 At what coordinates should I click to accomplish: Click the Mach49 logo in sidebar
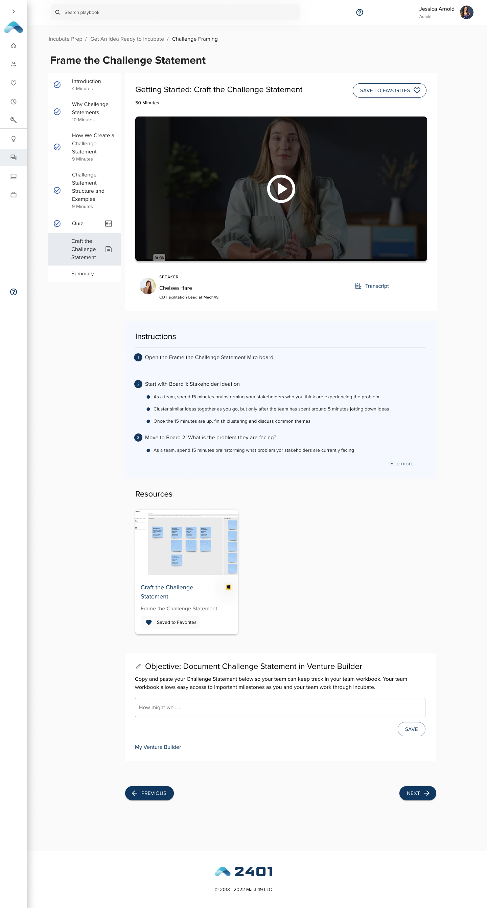pos(14,27)
